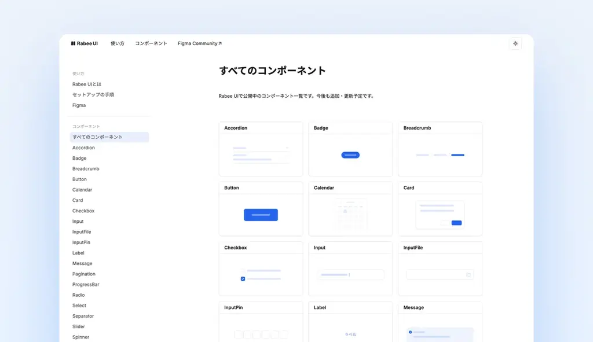This screenshot has height=342, width=593.
Task: Click the blue button in the Button preview
Action: (x=261, y=215)
